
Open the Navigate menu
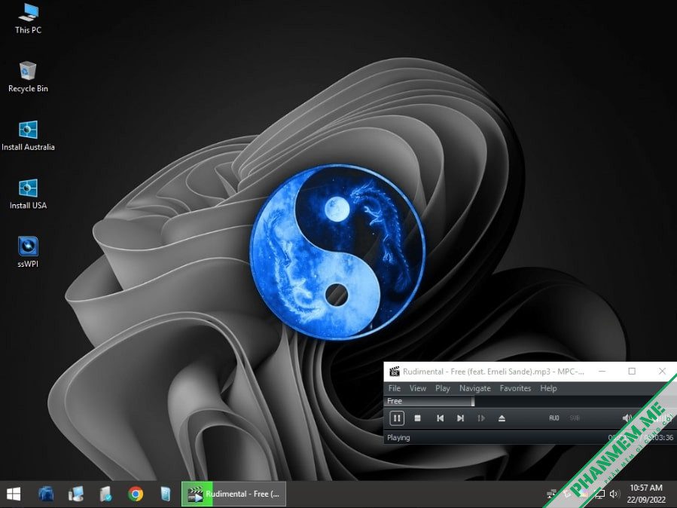point(475,388)
